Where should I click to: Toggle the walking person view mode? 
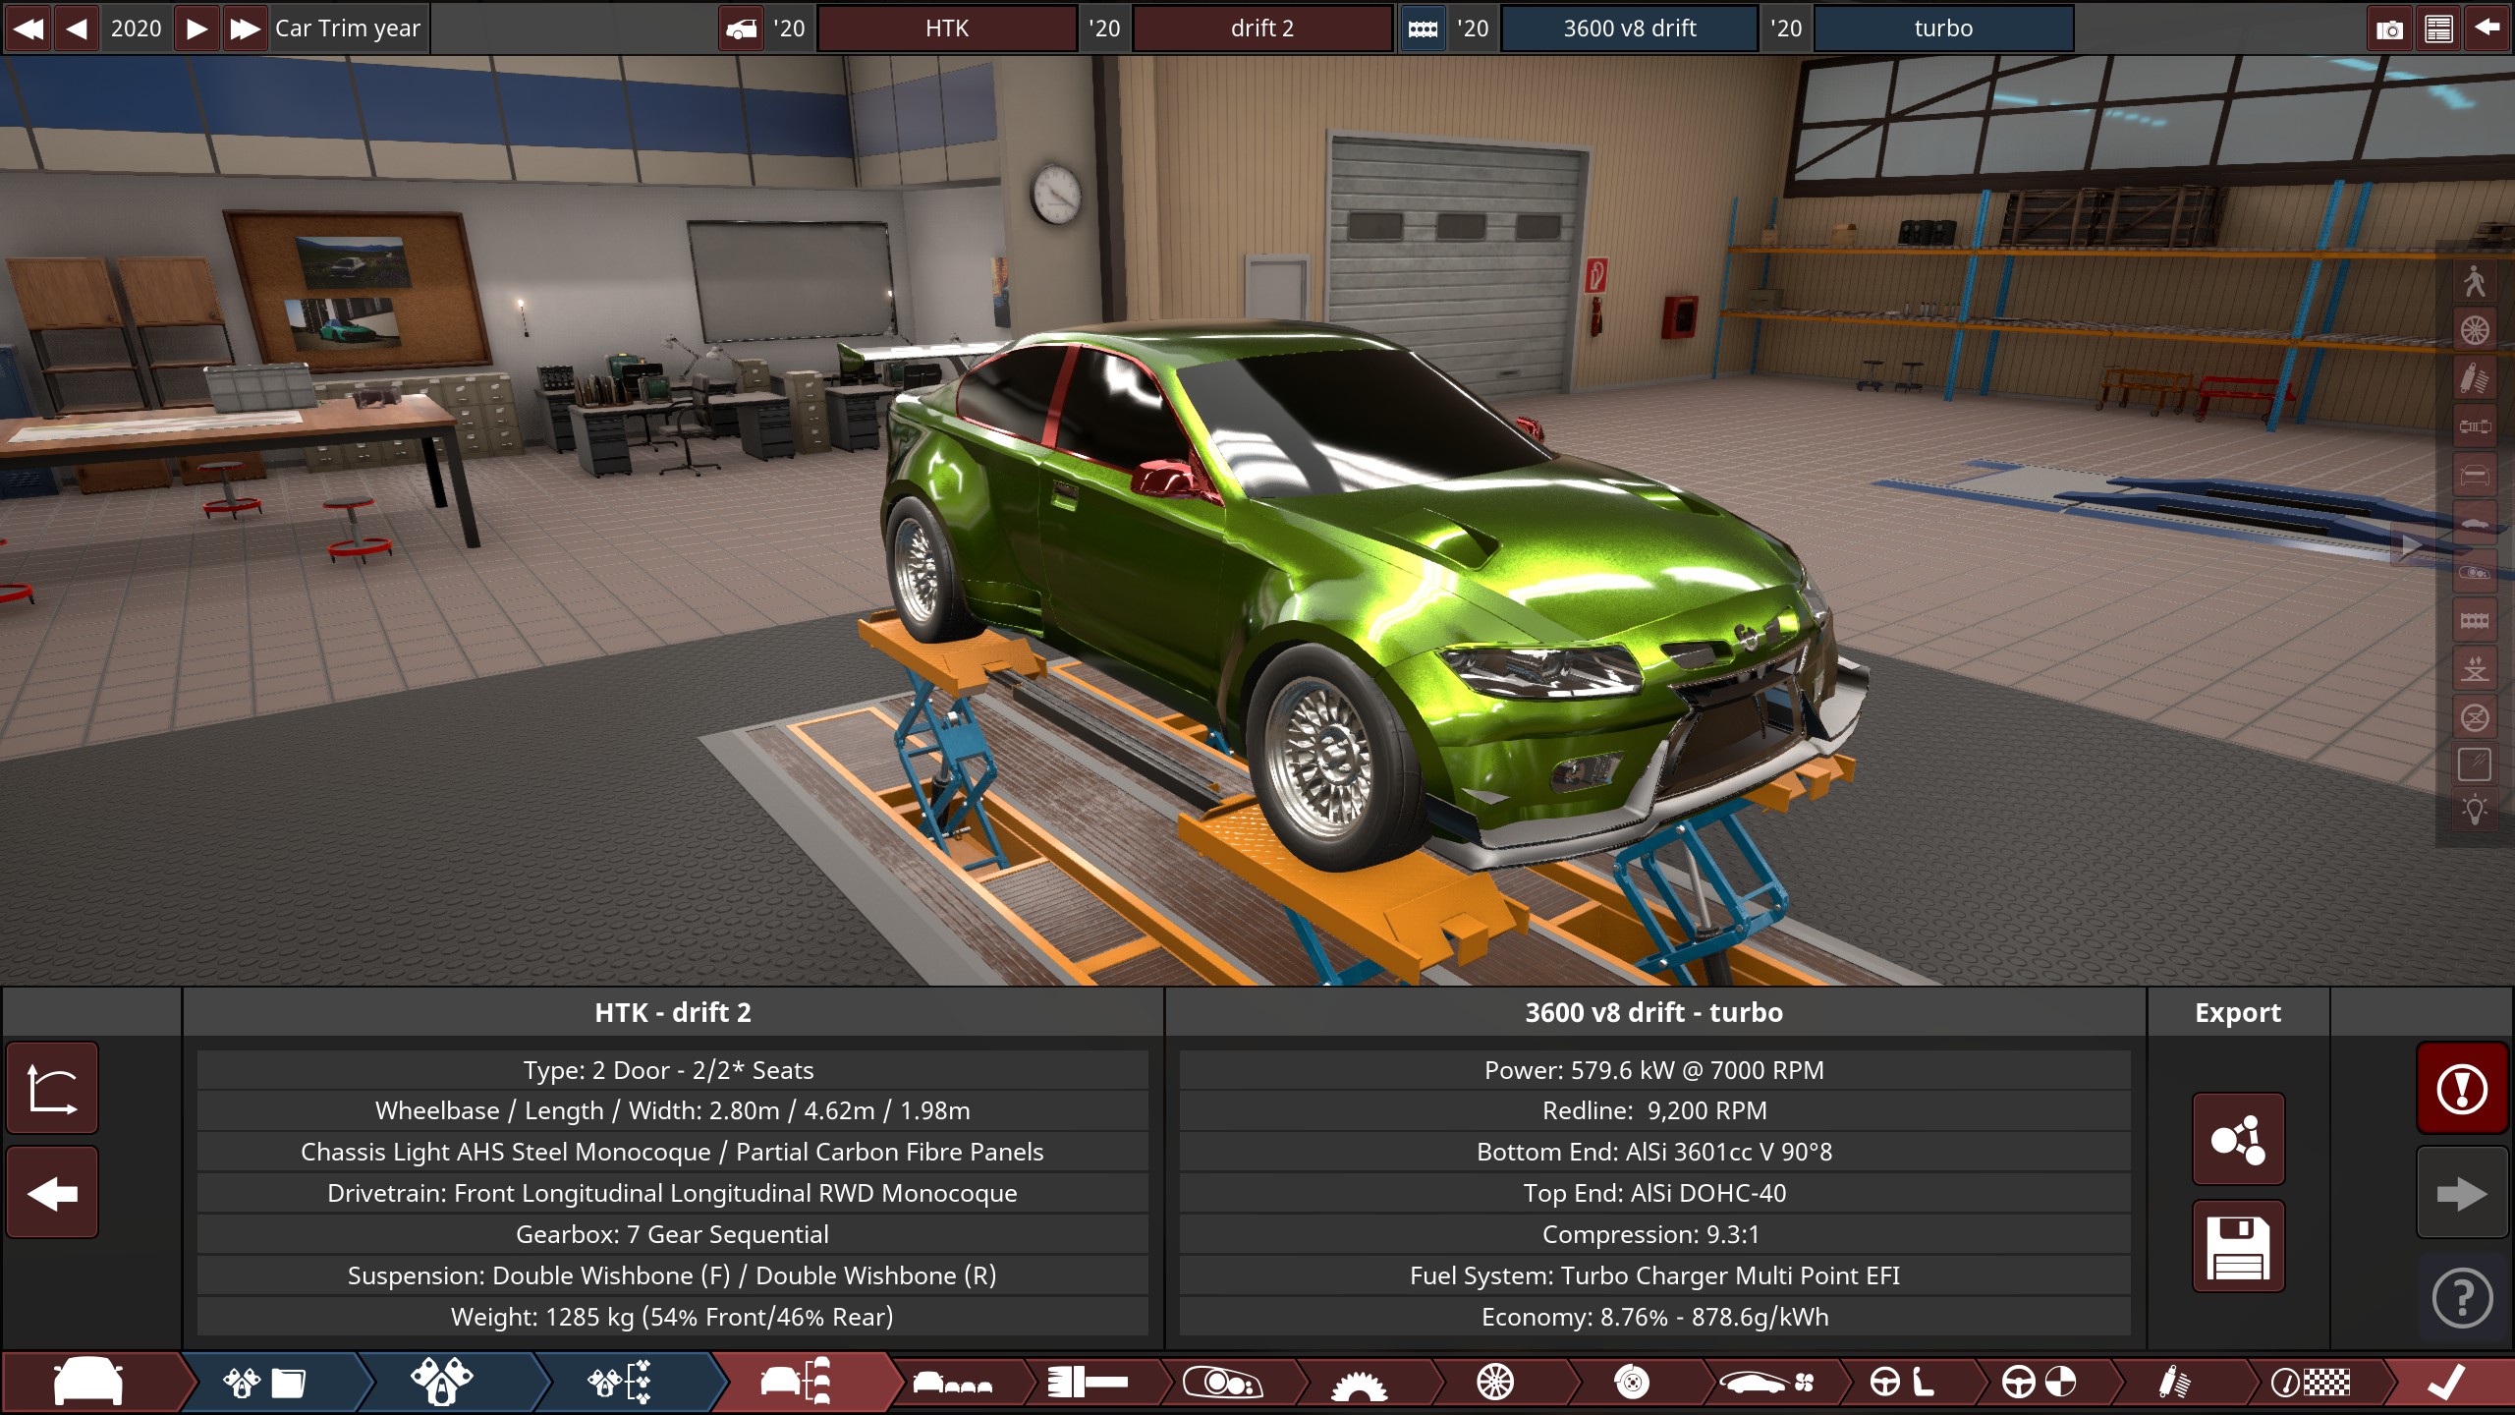coord(2475,281)
